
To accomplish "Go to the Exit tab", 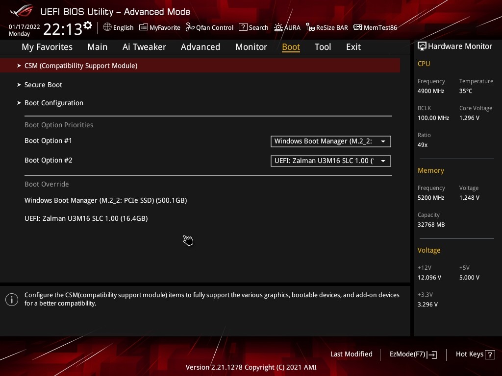I will click(x=353, y=47).
